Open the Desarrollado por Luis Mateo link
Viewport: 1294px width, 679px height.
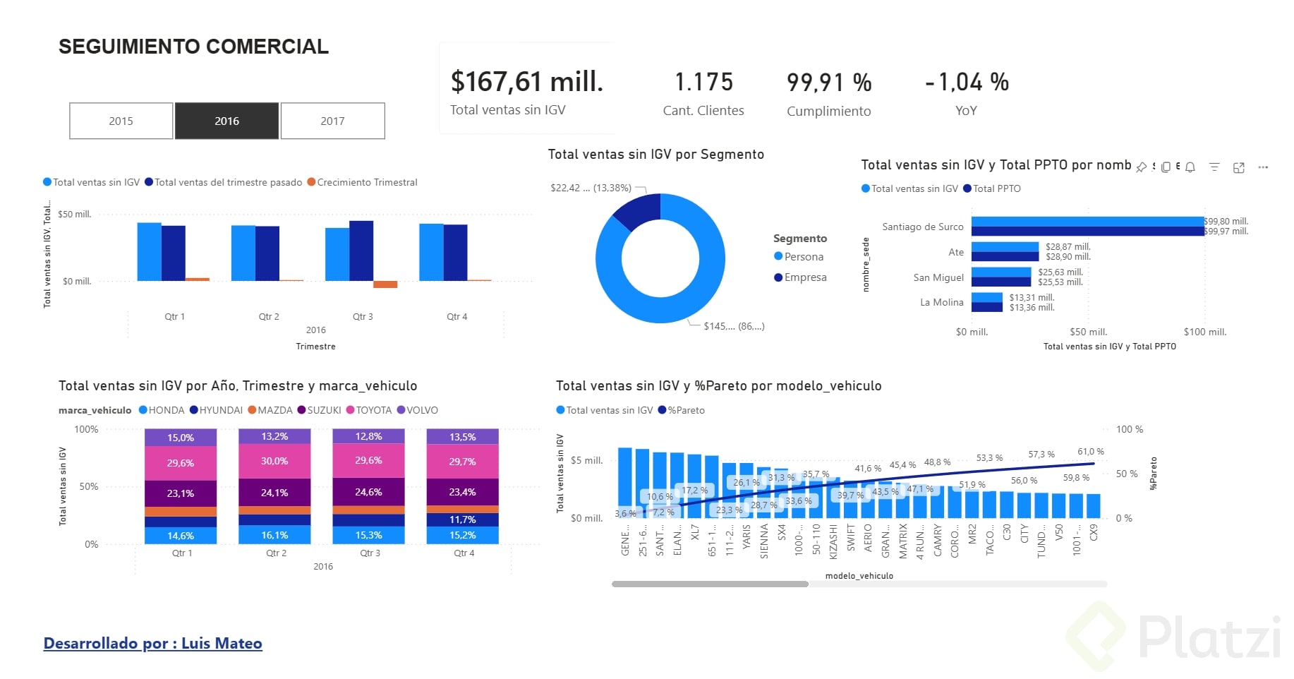click(153, 643)
